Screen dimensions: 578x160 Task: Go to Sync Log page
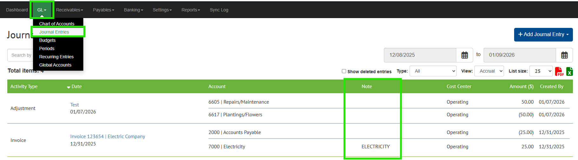tap(219, 10)
